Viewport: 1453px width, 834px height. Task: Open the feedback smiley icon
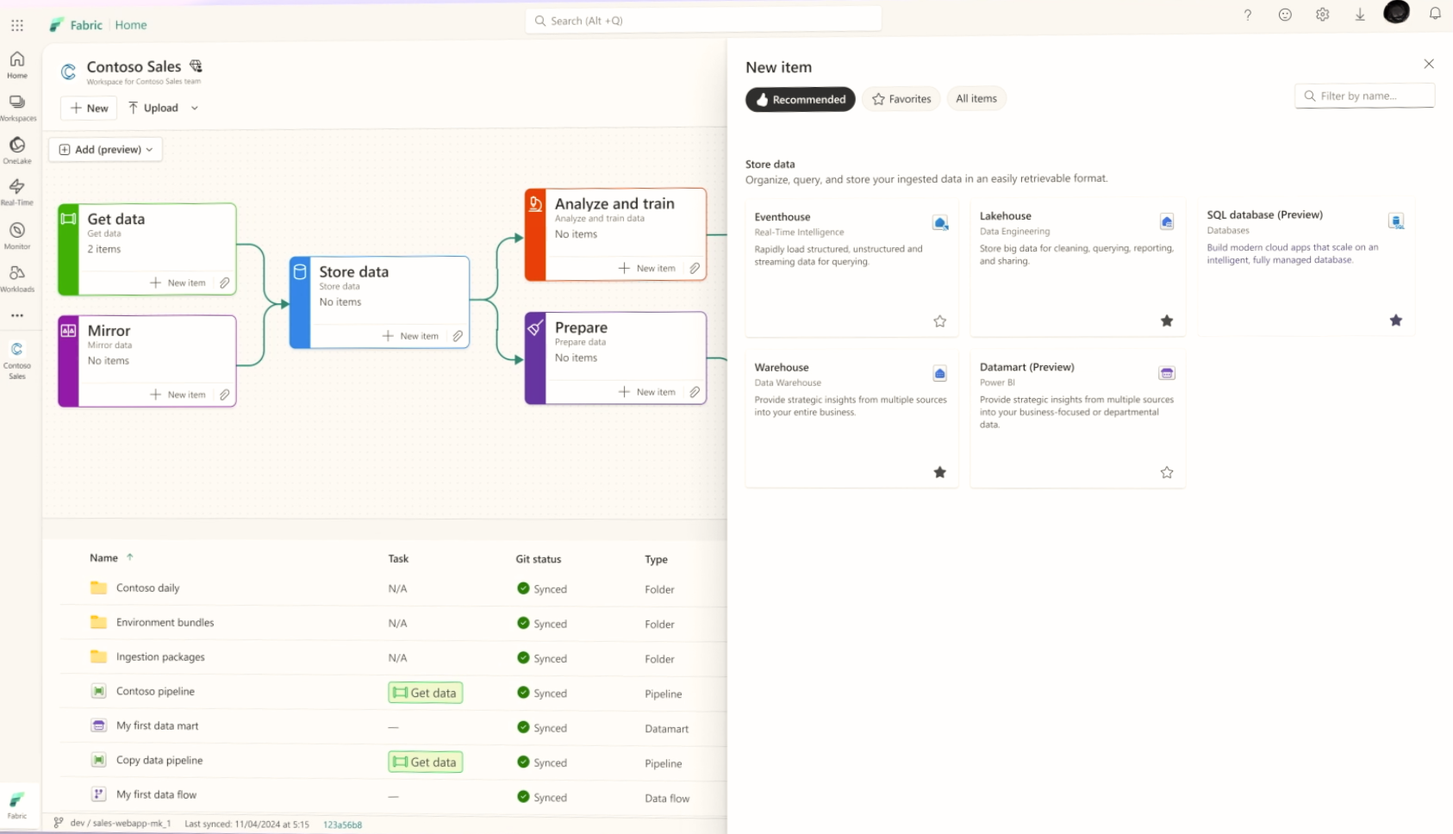click(x=1285, y=15)
